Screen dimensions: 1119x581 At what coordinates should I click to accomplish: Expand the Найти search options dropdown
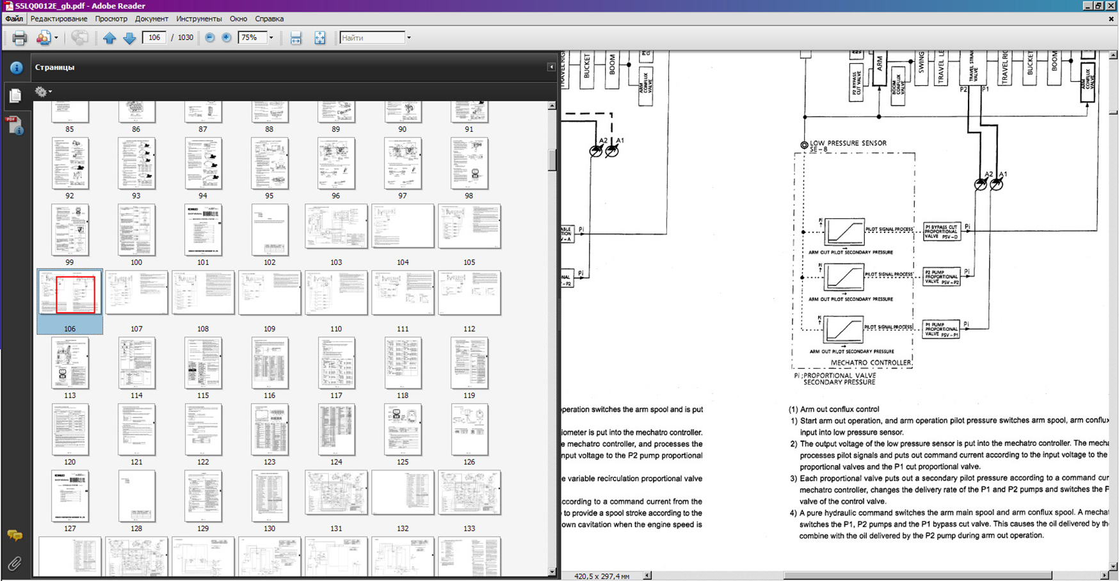pos(409,38)
